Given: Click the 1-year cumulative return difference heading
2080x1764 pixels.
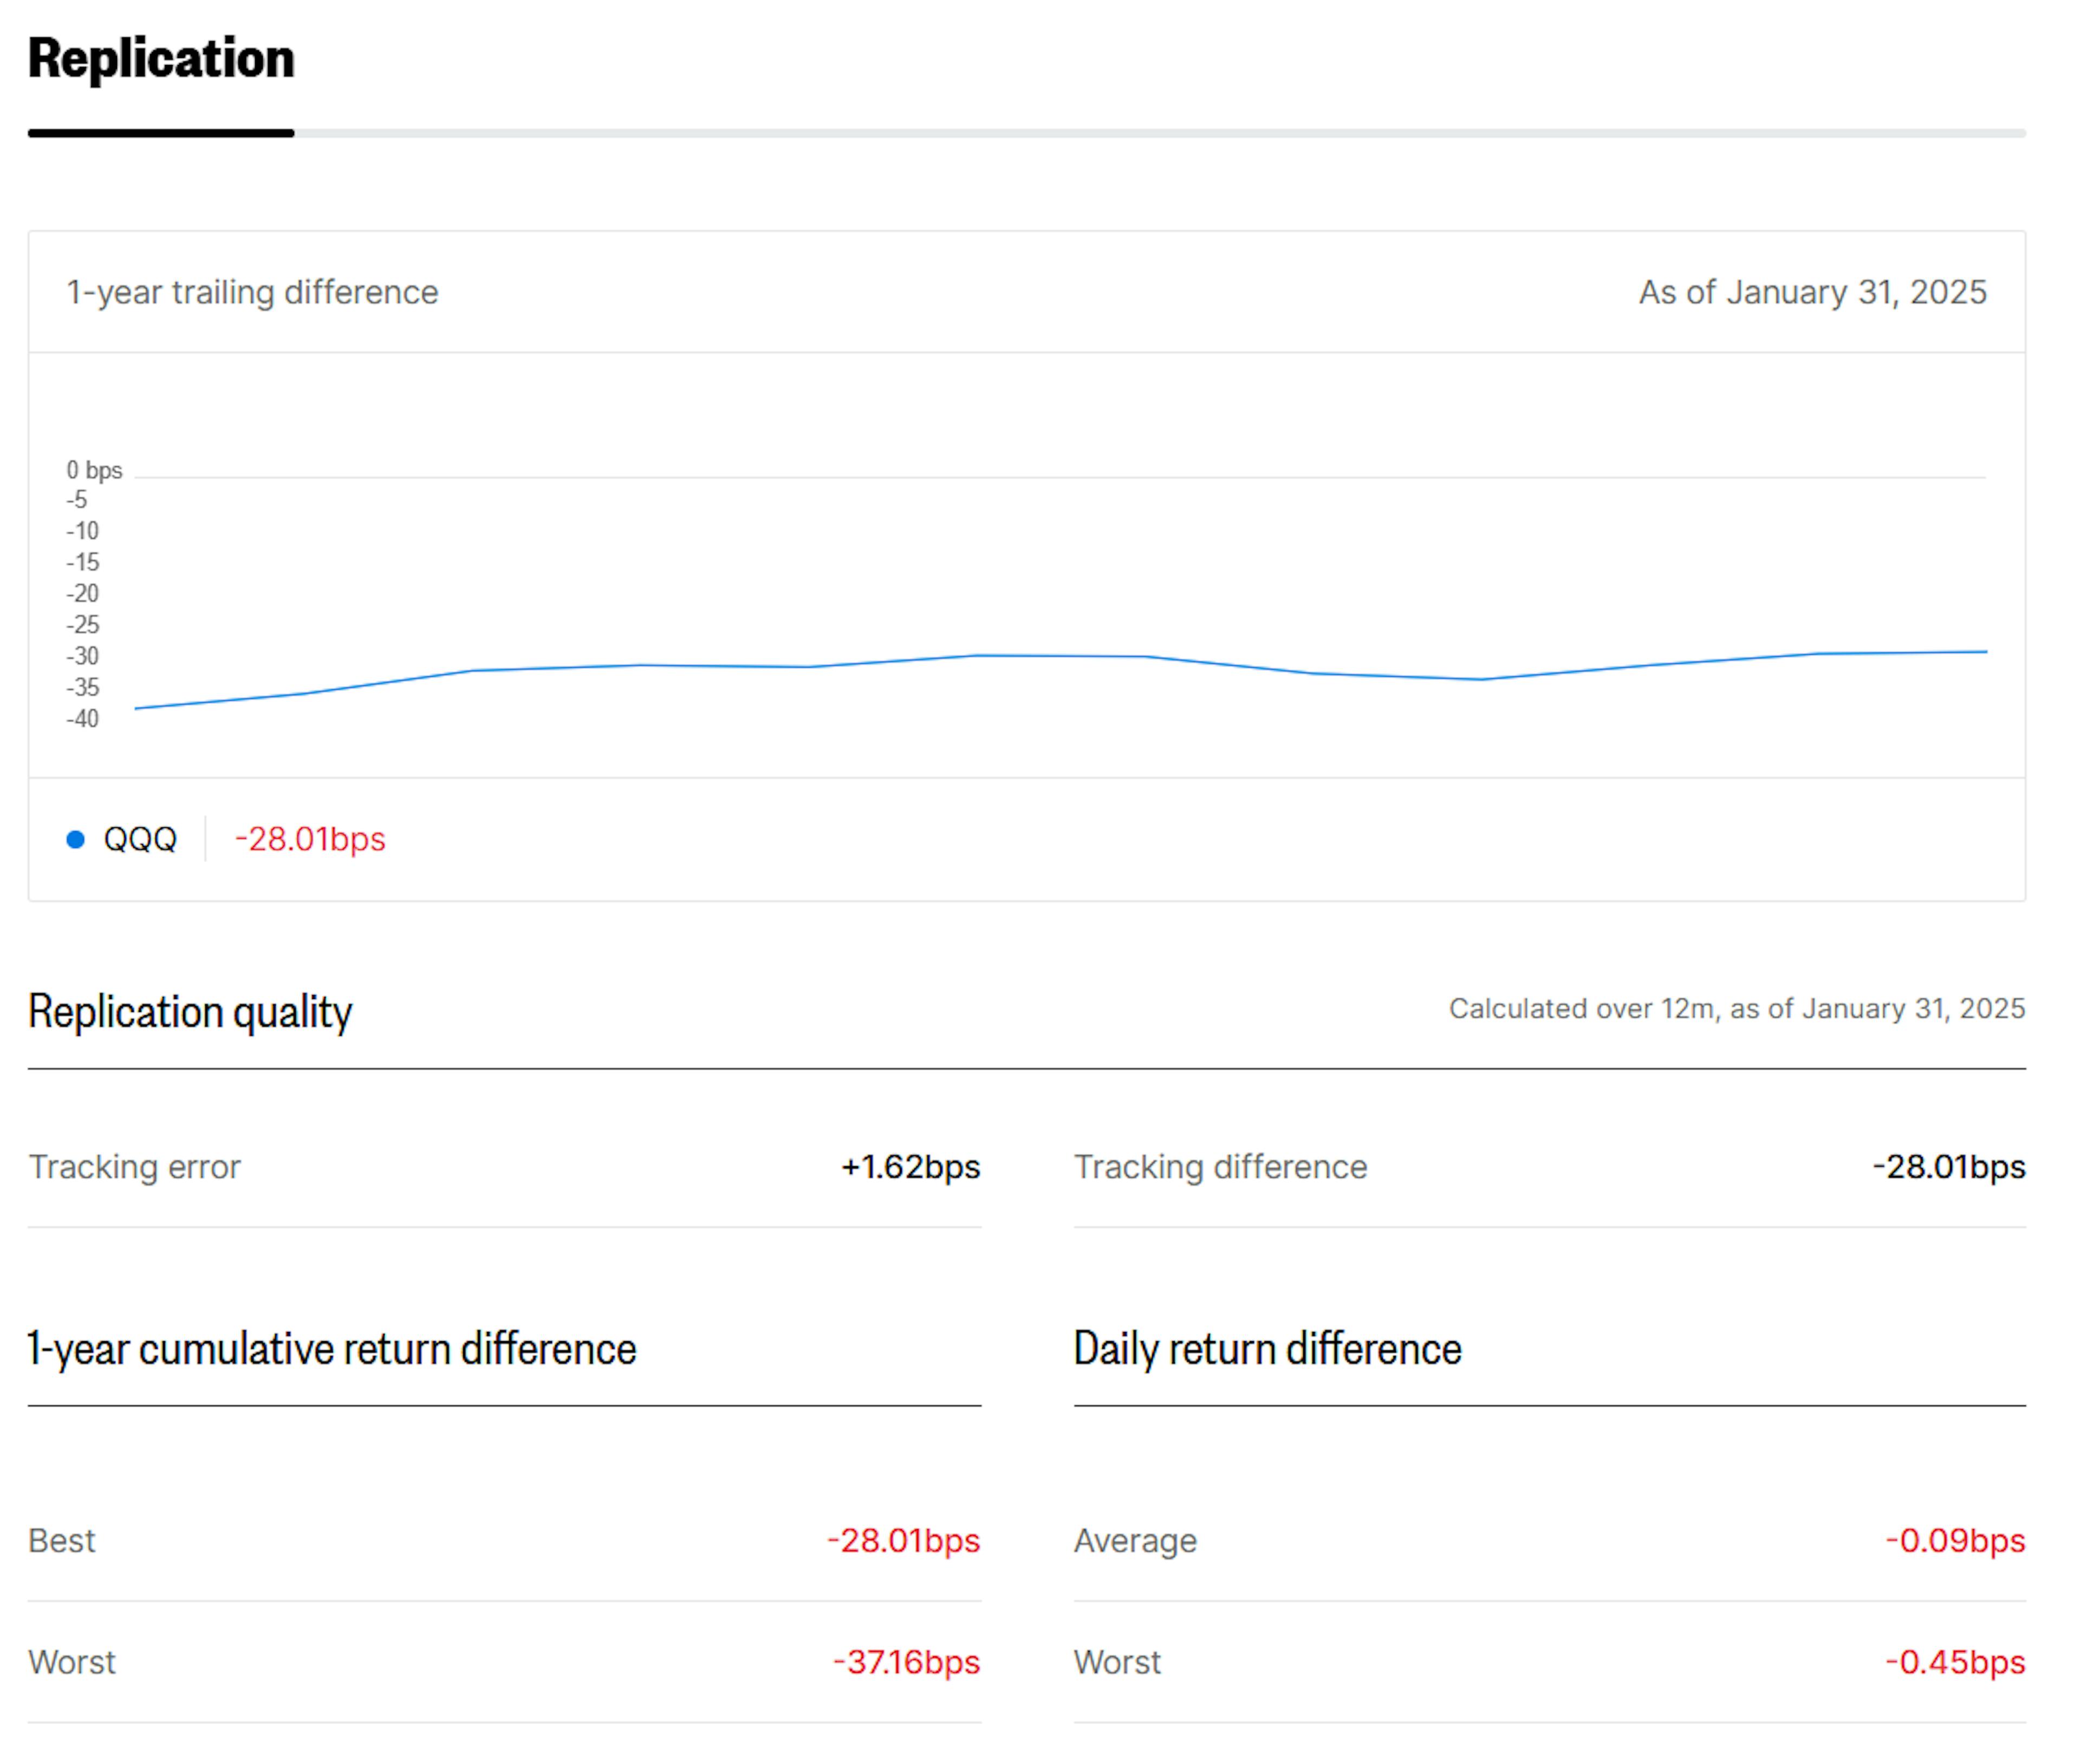Looking at the screenshot, I should [332, 1349].
